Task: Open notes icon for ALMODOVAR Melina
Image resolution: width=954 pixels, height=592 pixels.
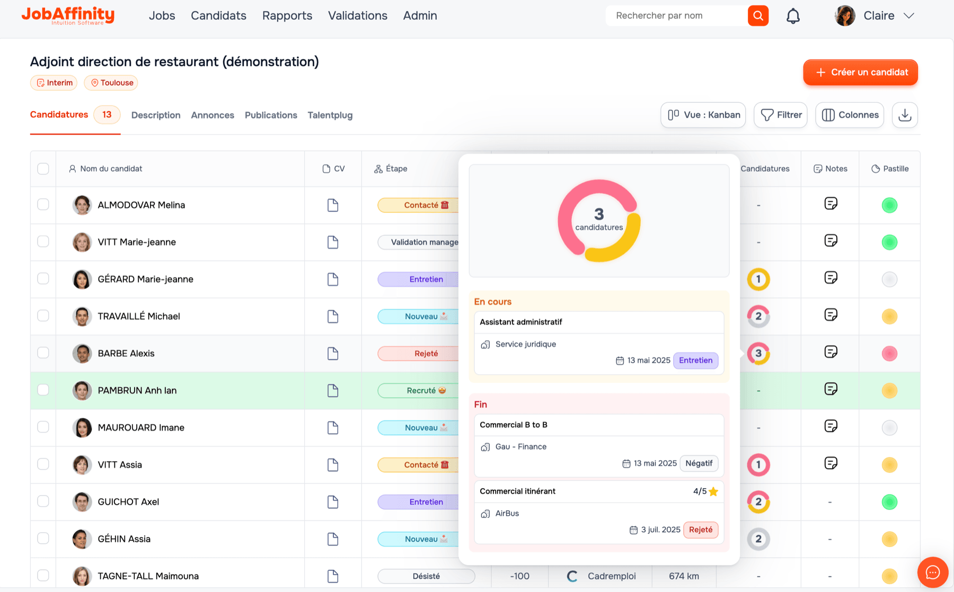Action: (831, 203)
